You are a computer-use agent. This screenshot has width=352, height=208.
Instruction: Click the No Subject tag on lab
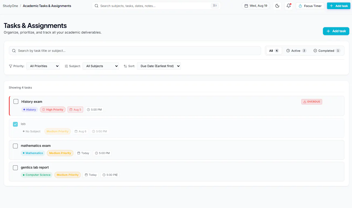click(32, 132)
